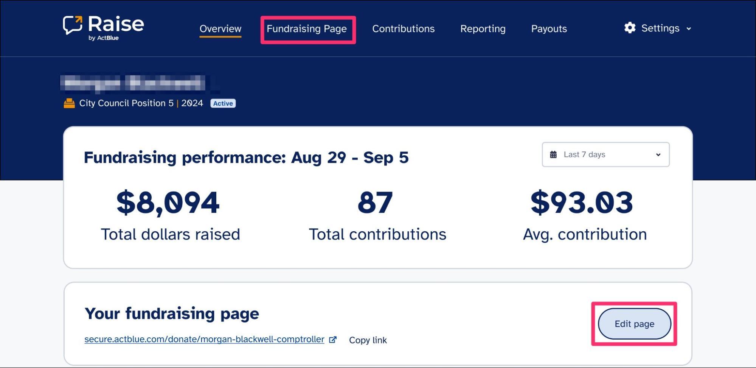
Task: Open the secure.actblue.com donation page link
Action: pos(204,339)
